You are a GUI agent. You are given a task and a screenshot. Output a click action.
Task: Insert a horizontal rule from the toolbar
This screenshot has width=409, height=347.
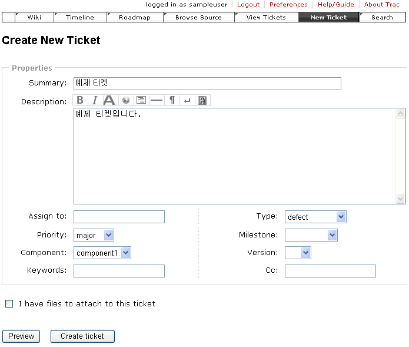pyautogui.click(x=156, y=100)
